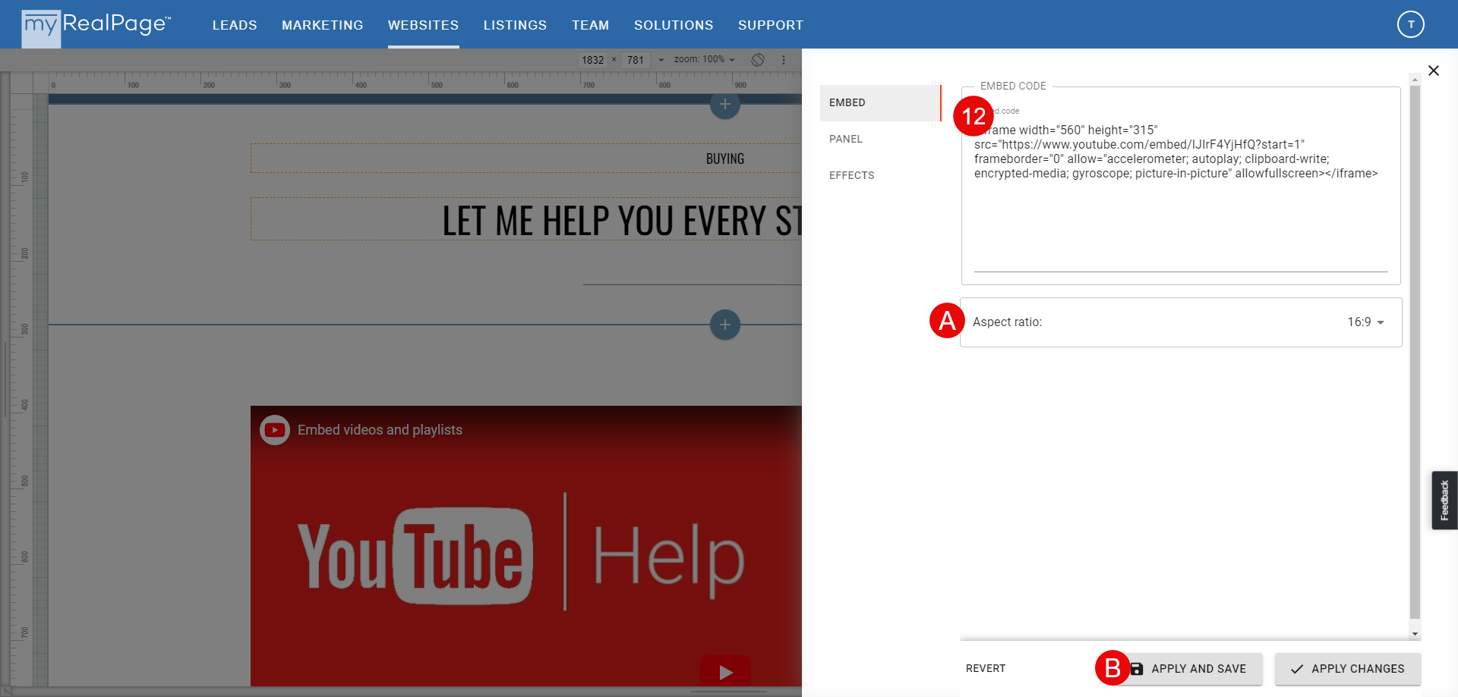Image resolution: width=1458 pixels, height=697 pixels.
Task: Switch to the Effects tab
Action: tap(880, 175)
